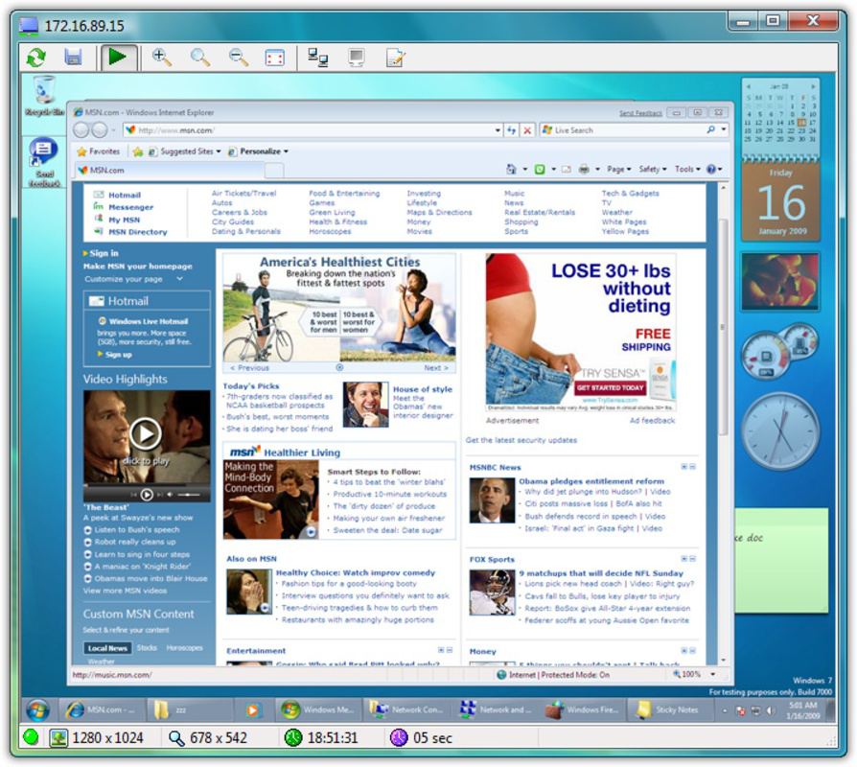Click the two networked computers icon
The width and height of the screenshot is (857, 767).
click(317, 58)
